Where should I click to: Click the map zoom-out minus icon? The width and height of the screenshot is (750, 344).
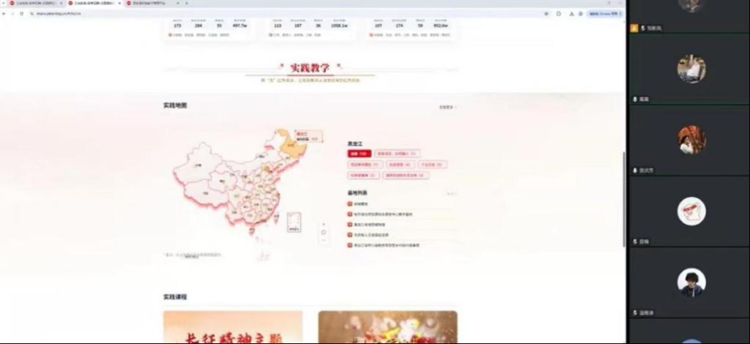[x=324, y=241]
